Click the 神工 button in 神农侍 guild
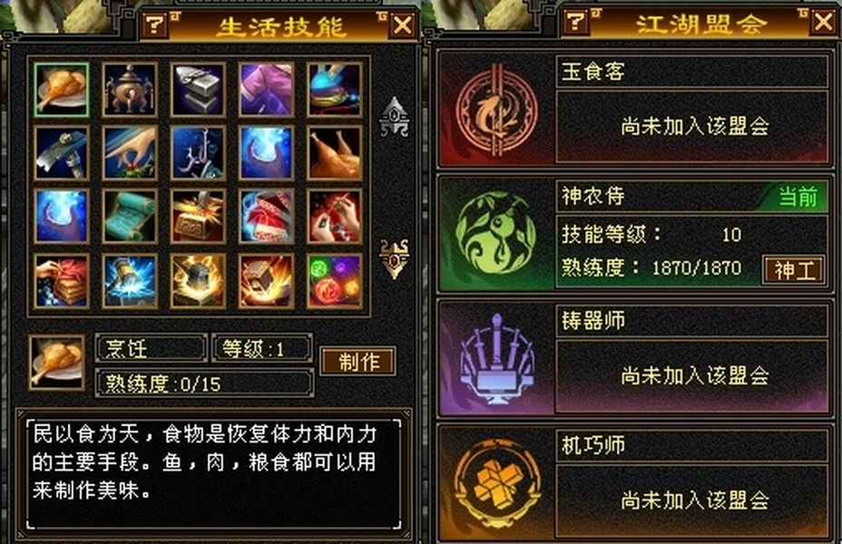The height and width of the screenshot is (544, 842). click(793, 270)
